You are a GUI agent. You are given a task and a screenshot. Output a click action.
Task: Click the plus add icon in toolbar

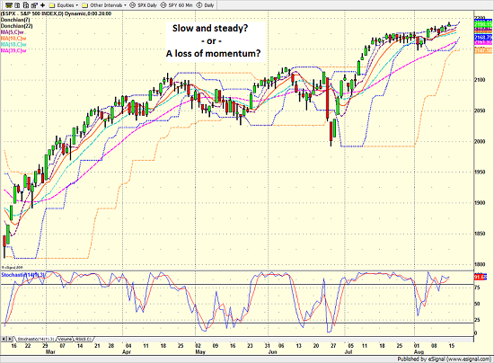[x=42, y=5]
